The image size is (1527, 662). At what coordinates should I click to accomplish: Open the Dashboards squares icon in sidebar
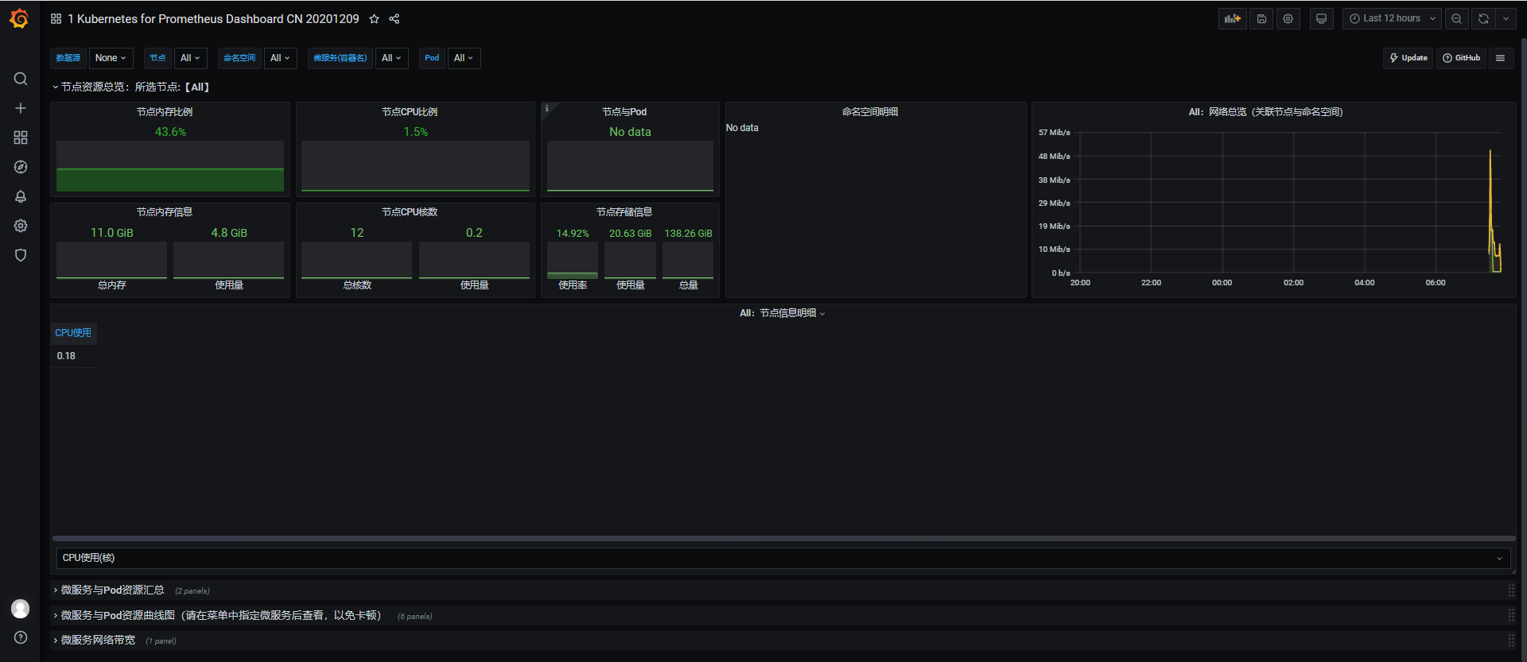pos(21,137)
